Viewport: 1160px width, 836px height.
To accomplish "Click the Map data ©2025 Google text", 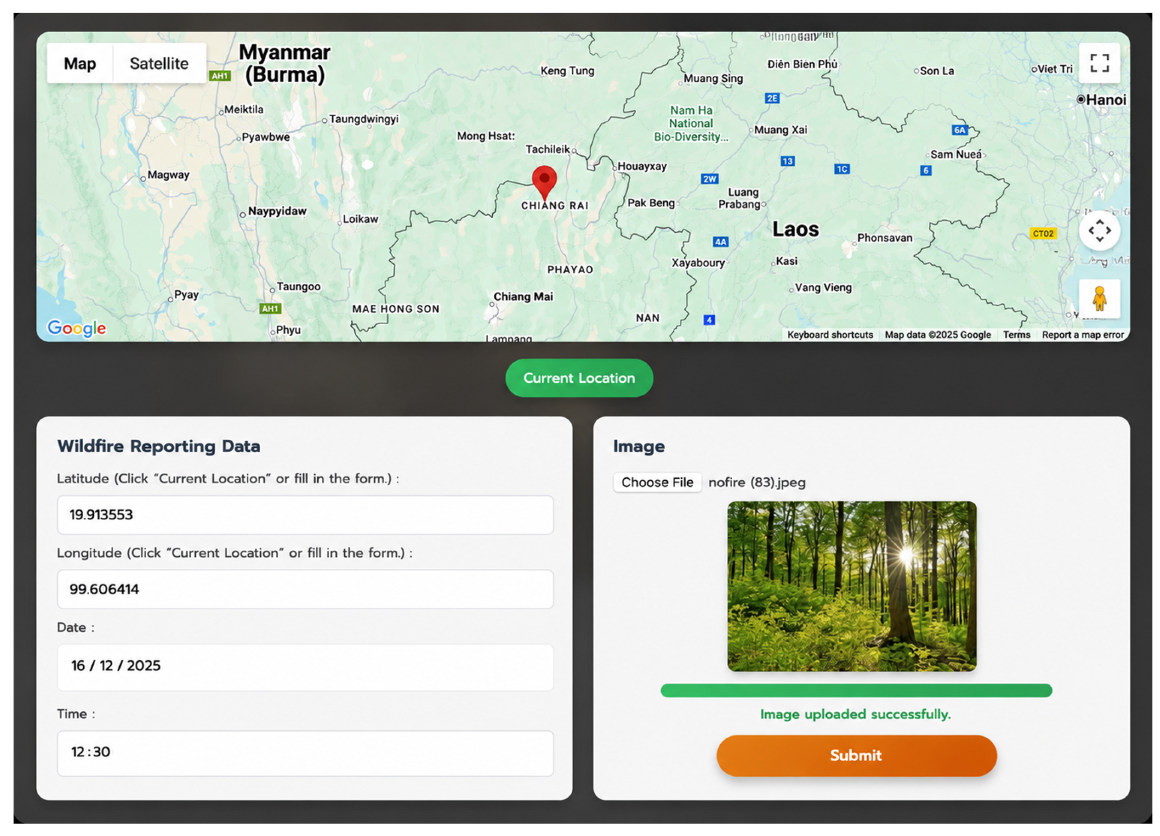I will 938,335.
